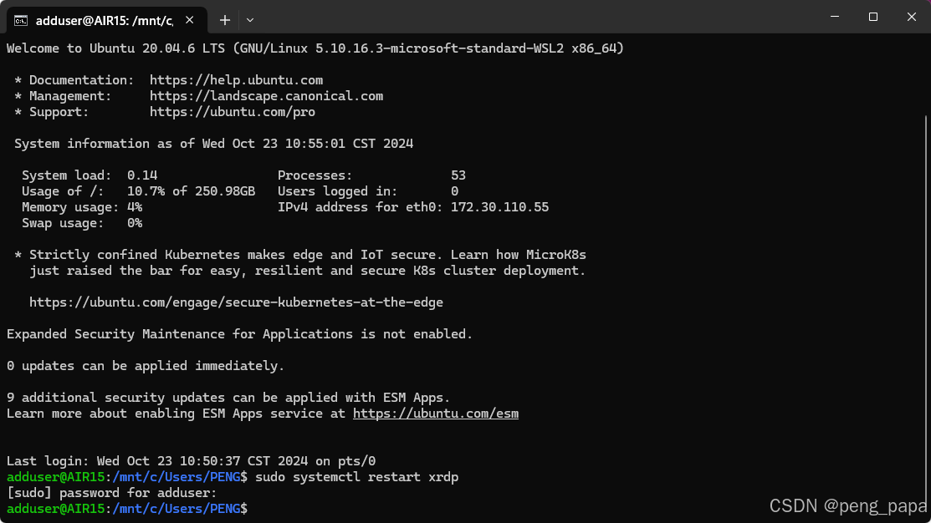Click the IPv4 address 172.30.110.55
The width and height of the screenshot is (931, 523).
499,207
